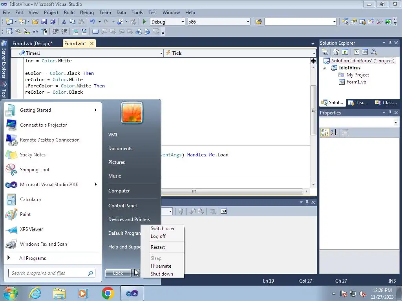This screenshot has height=301, width=402.
Task: Click the Windows Start orb
Action: click(10, 293)
